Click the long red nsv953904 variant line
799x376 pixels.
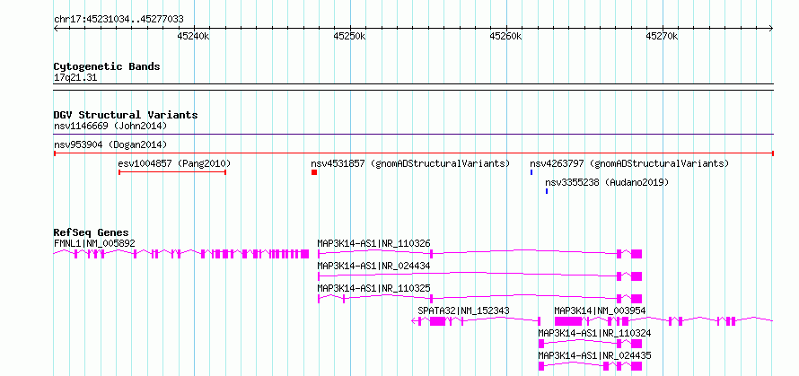click(414, 153)
